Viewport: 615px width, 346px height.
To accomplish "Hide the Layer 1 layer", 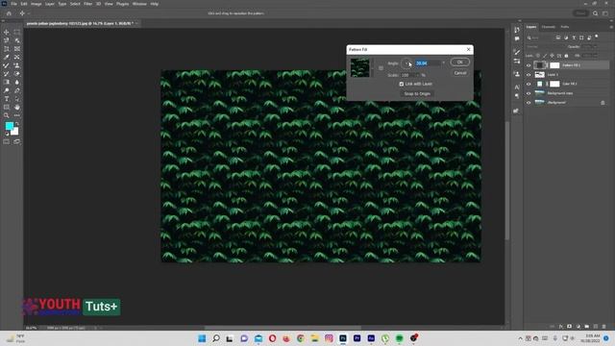I will (x=529, y=75).
